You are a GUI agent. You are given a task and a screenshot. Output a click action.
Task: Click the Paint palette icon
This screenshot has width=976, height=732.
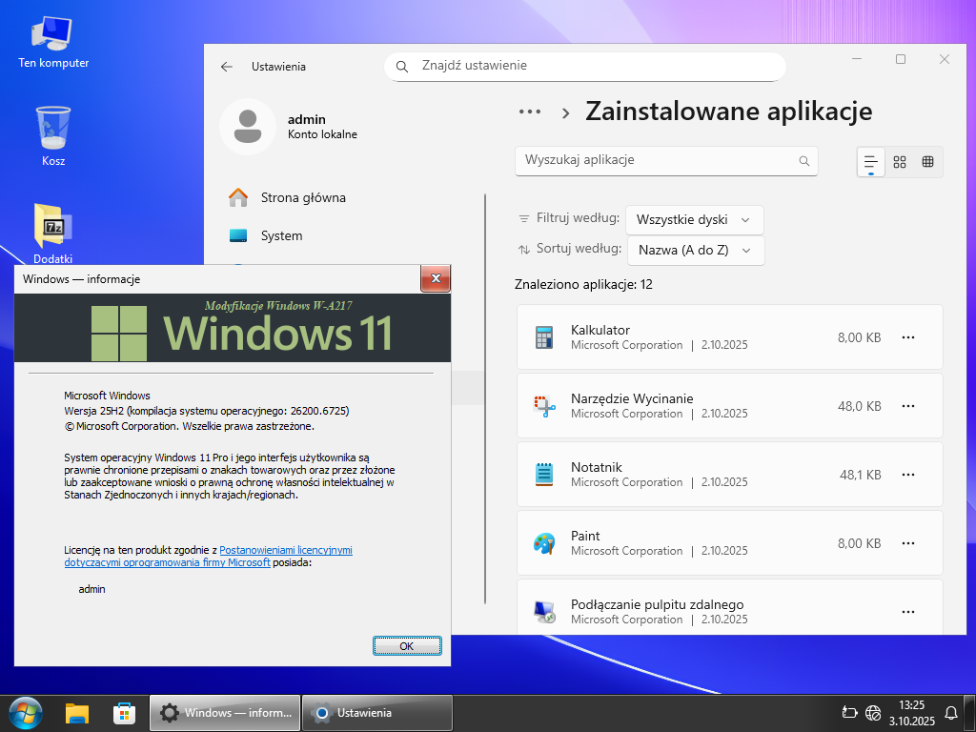point(544,543)
